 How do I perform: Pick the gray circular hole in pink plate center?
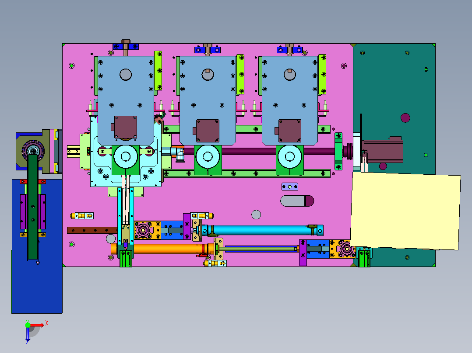[256, 215]
